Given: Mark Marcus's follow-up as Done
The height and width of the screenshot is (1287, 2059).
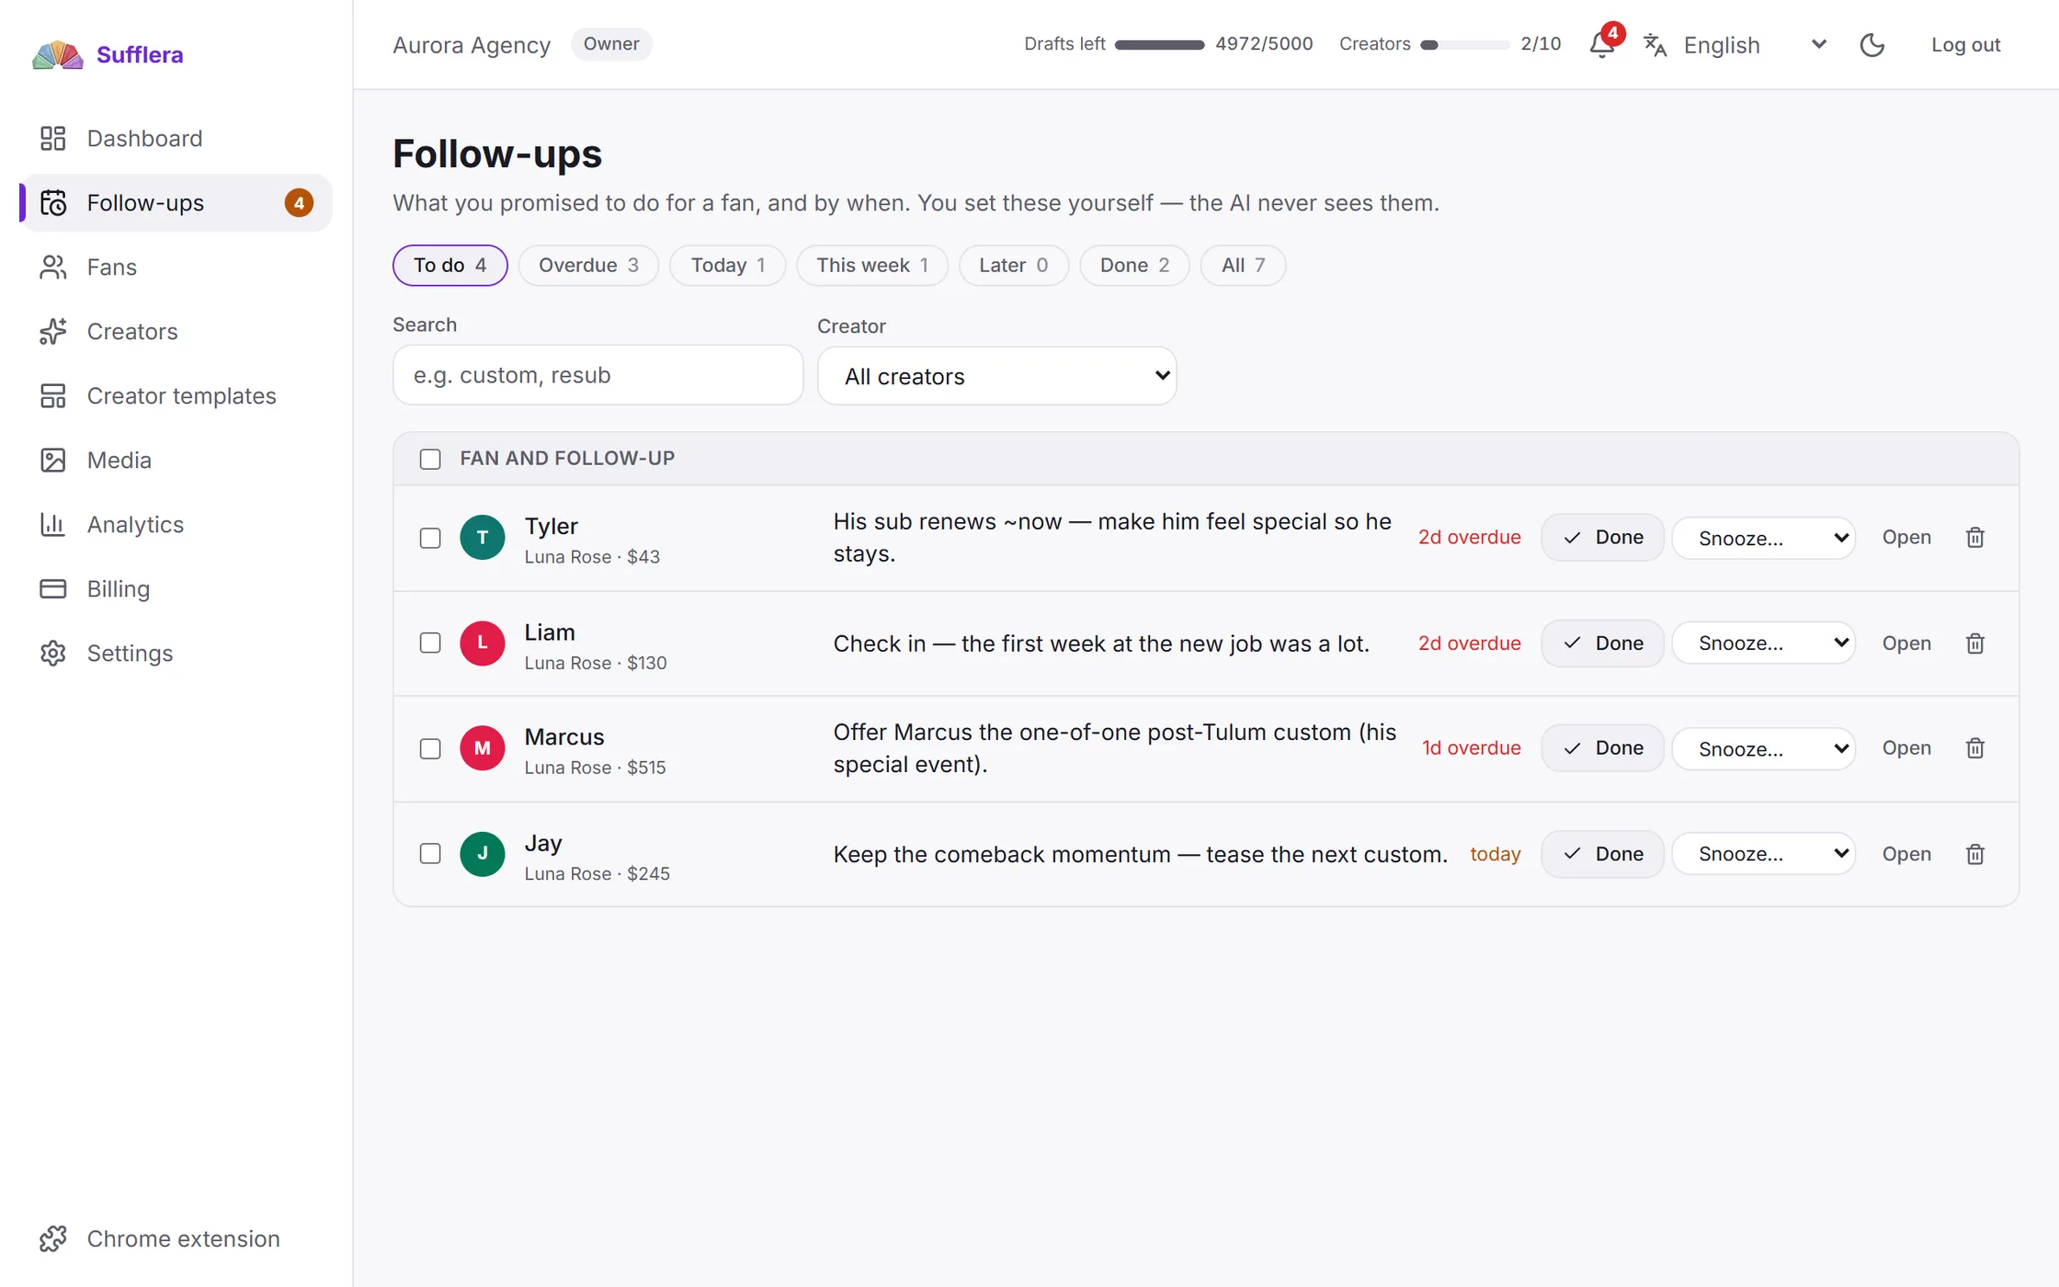Looking at the screenshot, I should (x=1602, y=748).
